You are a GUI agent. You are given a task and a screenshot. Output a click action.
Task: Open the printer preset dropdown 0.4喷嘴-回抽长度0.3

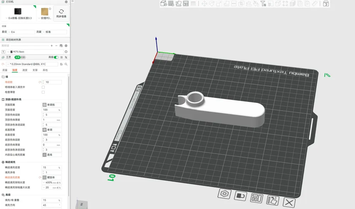(x=18, y=18)
